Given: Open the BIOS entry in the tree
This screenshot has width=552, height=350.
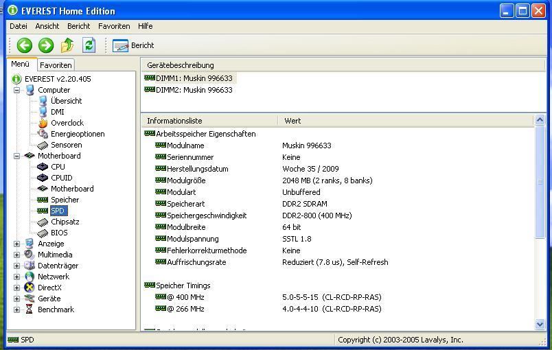Looking at the screenshot, I should click(59, 233).
